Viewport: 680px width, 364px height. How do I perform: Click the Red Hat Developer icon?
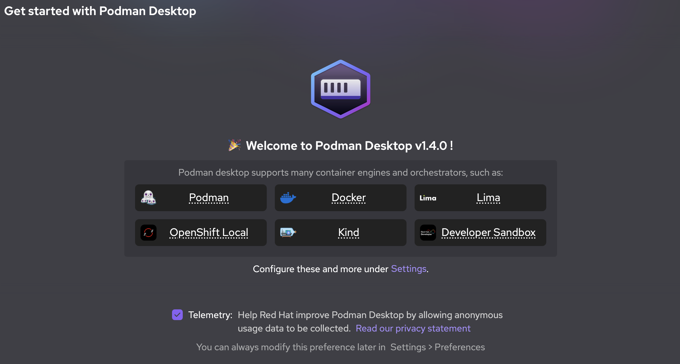pos(428,233)
